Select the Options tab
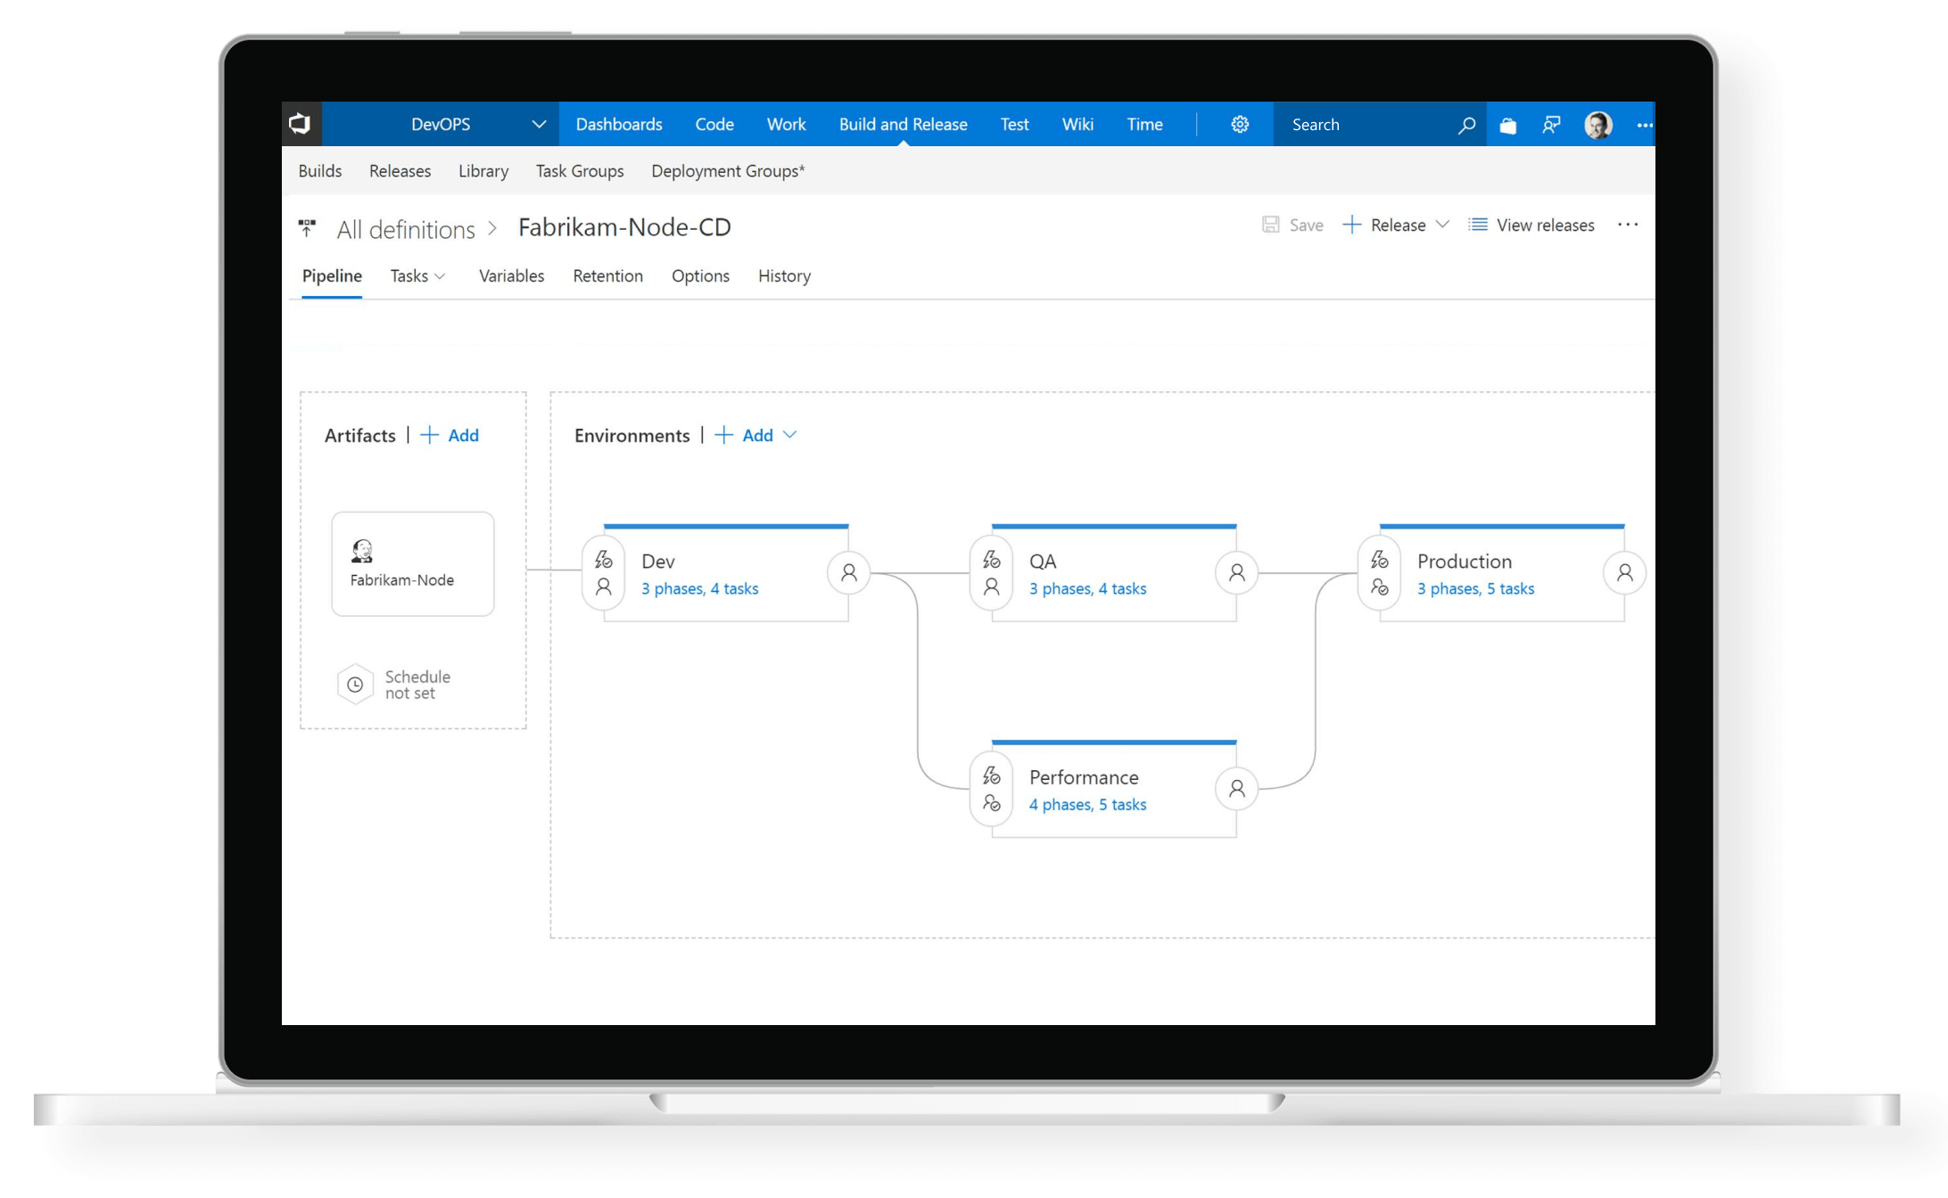This screenshot has height=1198, width=1948. point(700,276)
